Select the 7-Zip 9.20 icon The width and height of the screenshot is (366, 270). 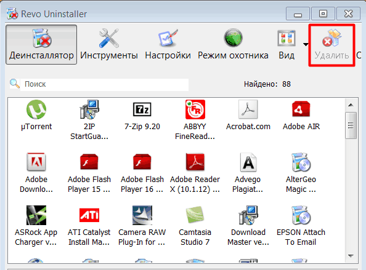[x=142, y=109]
